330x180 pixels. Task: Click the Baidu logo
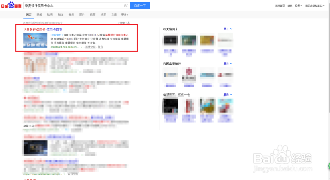click(11, 5)
